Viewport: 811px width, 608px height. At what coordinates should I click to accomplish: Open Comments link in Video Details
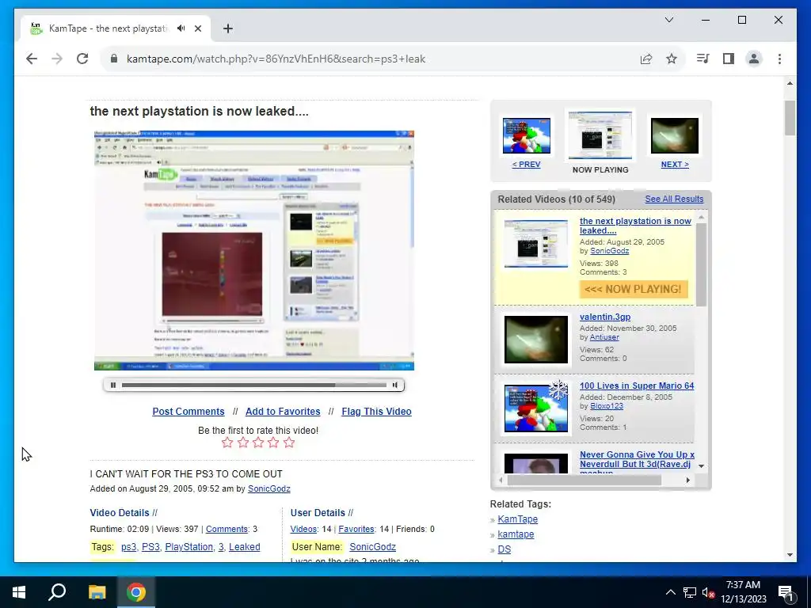pyautogui.click(x=227, y=529)
